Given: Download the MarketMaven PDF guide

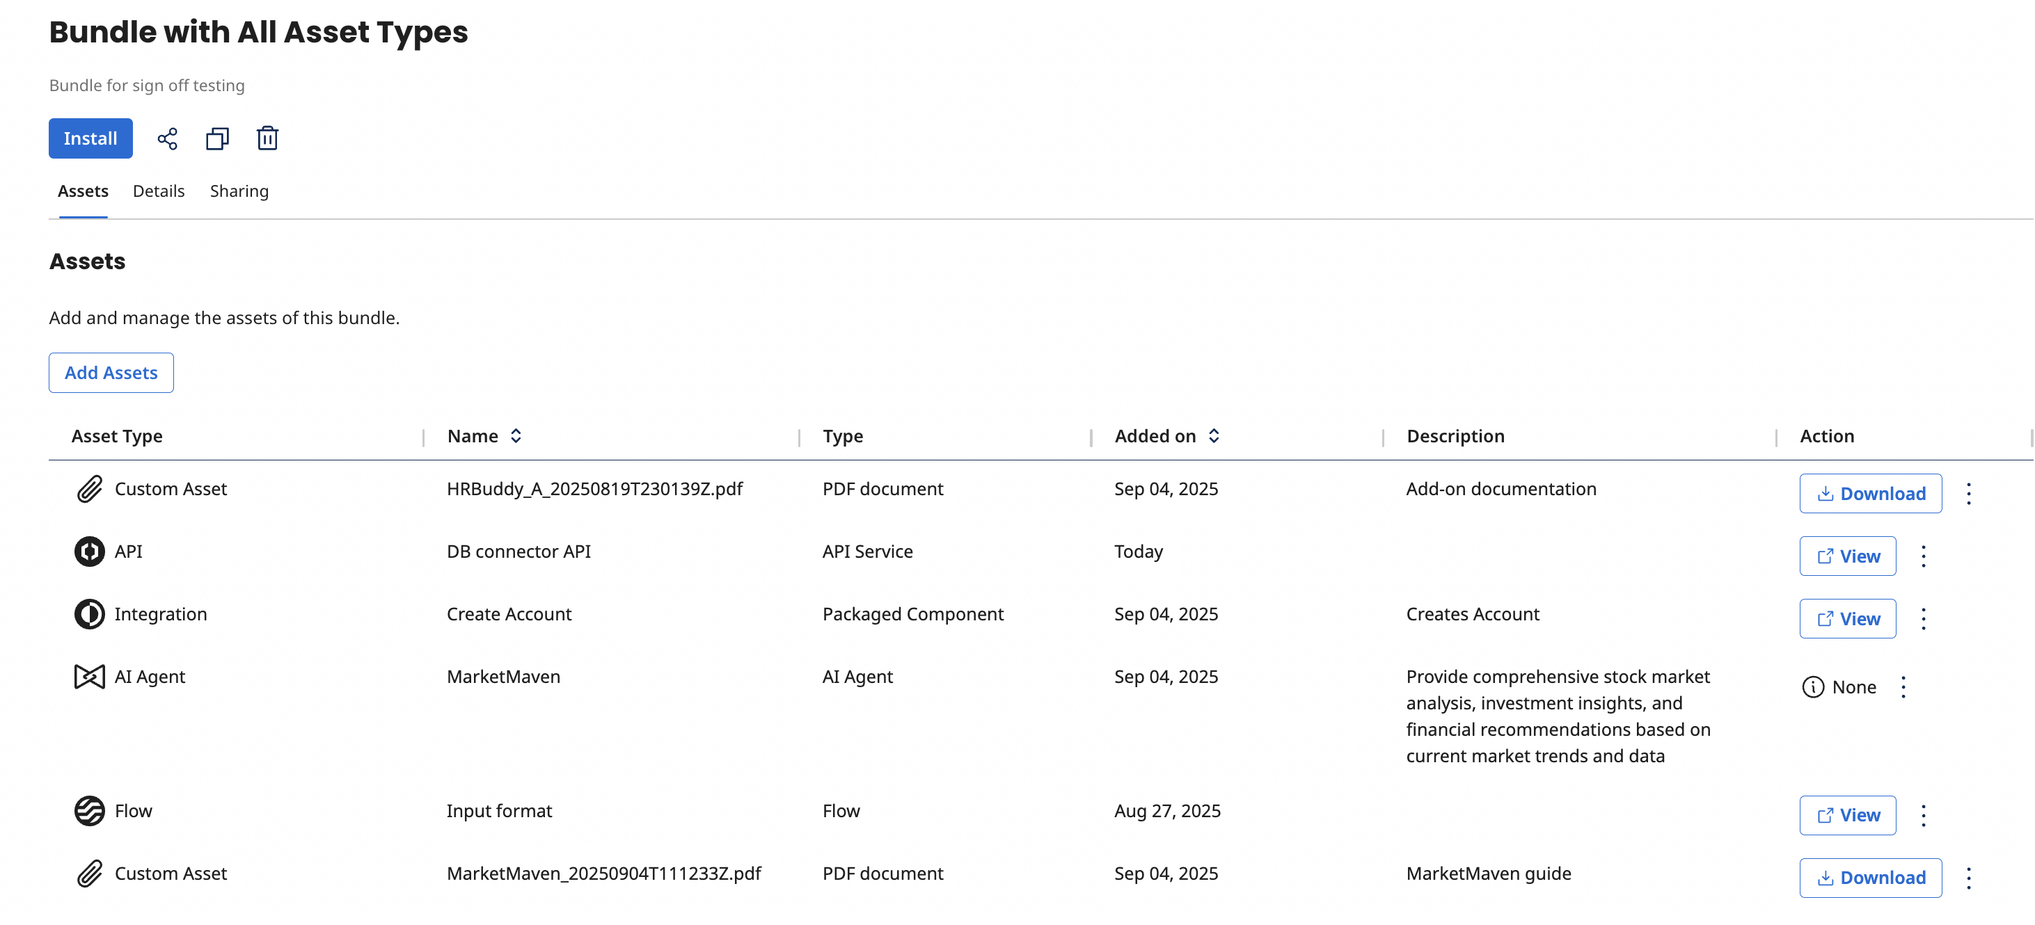Looking at the screenshot, I should (1870, 878).
